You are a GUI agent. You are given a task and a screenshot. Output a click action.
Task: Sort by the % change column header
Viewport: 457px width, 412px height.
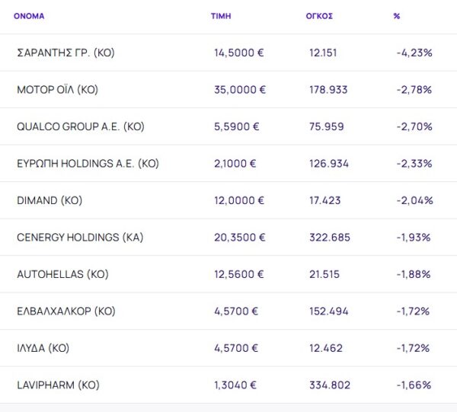pyautogui.click(x=397, y=15)
